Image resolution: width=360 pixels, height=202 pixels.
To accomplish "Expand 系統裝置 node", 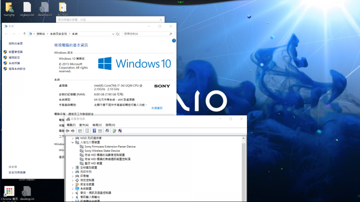I will coord(72,189).
